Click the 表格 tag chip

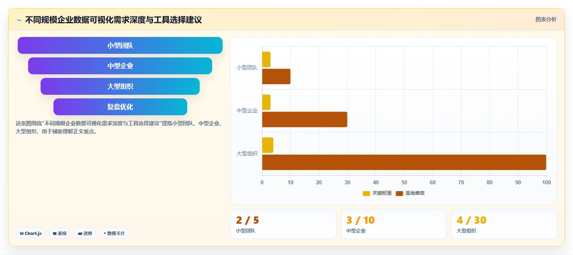[x=59, y=233]
